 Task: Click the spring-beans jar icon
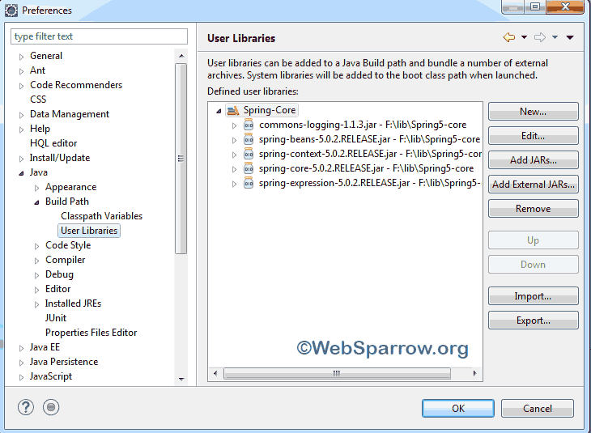[249, 139]
